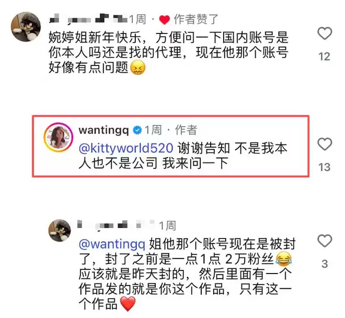The image size is (345, 318).
Task: Tap the red heart next to 作者赞了
Action: click(164, 20)
